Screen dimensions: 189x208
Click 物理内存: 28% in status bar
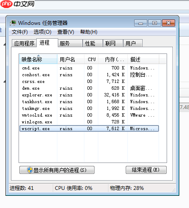point(127,188)
